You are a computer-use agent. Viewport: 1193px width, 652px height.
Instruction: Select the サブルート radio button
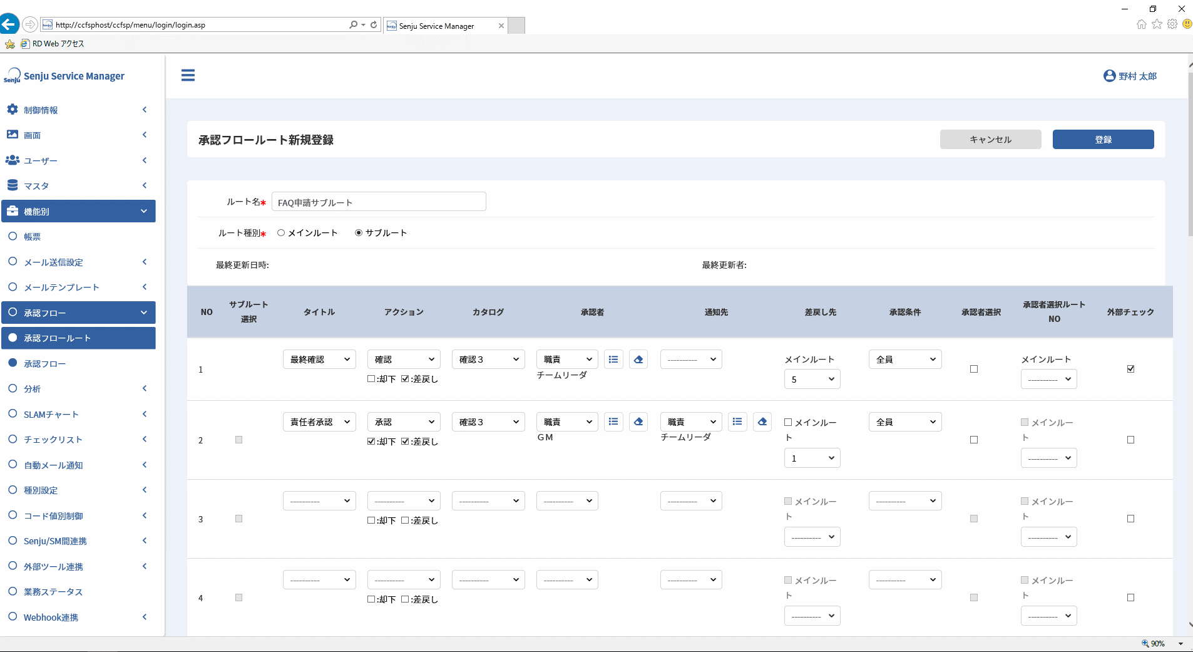pos(359,233)
